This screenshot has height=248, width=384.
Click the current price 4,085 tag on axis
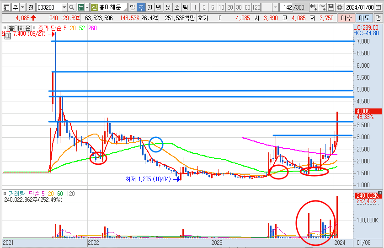(368, 111)
